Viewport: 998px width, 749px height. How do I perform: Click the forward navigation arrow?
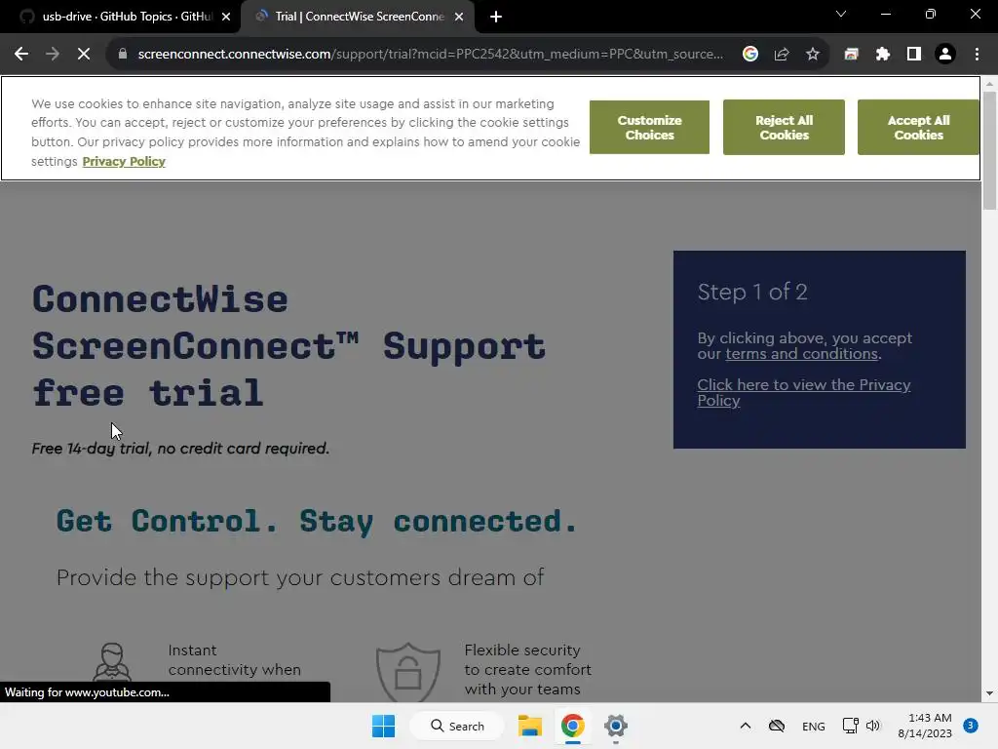(53, 55)
